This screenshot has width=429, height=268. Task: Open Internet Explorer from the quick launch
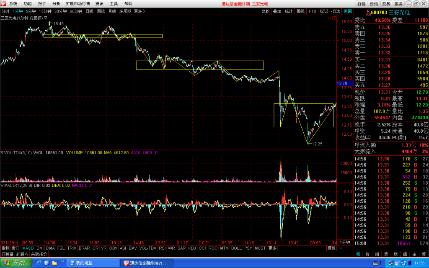39,263
